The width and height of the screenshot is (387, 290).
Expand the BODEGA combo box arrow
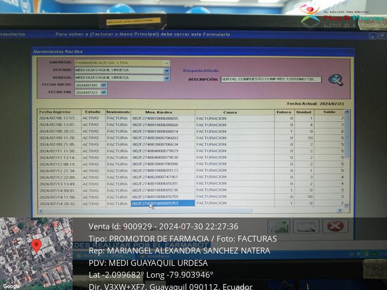coord(167,78)
